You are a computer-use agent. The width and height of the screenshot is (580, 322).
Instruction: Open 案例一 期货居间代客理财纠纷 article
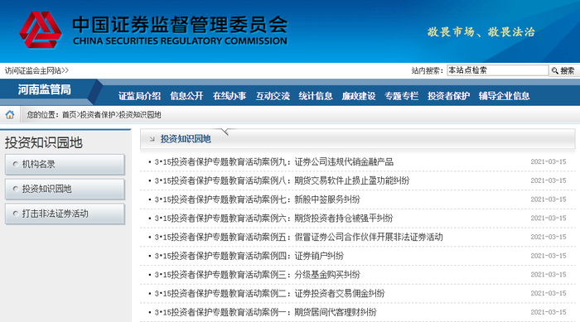(266, 312)
